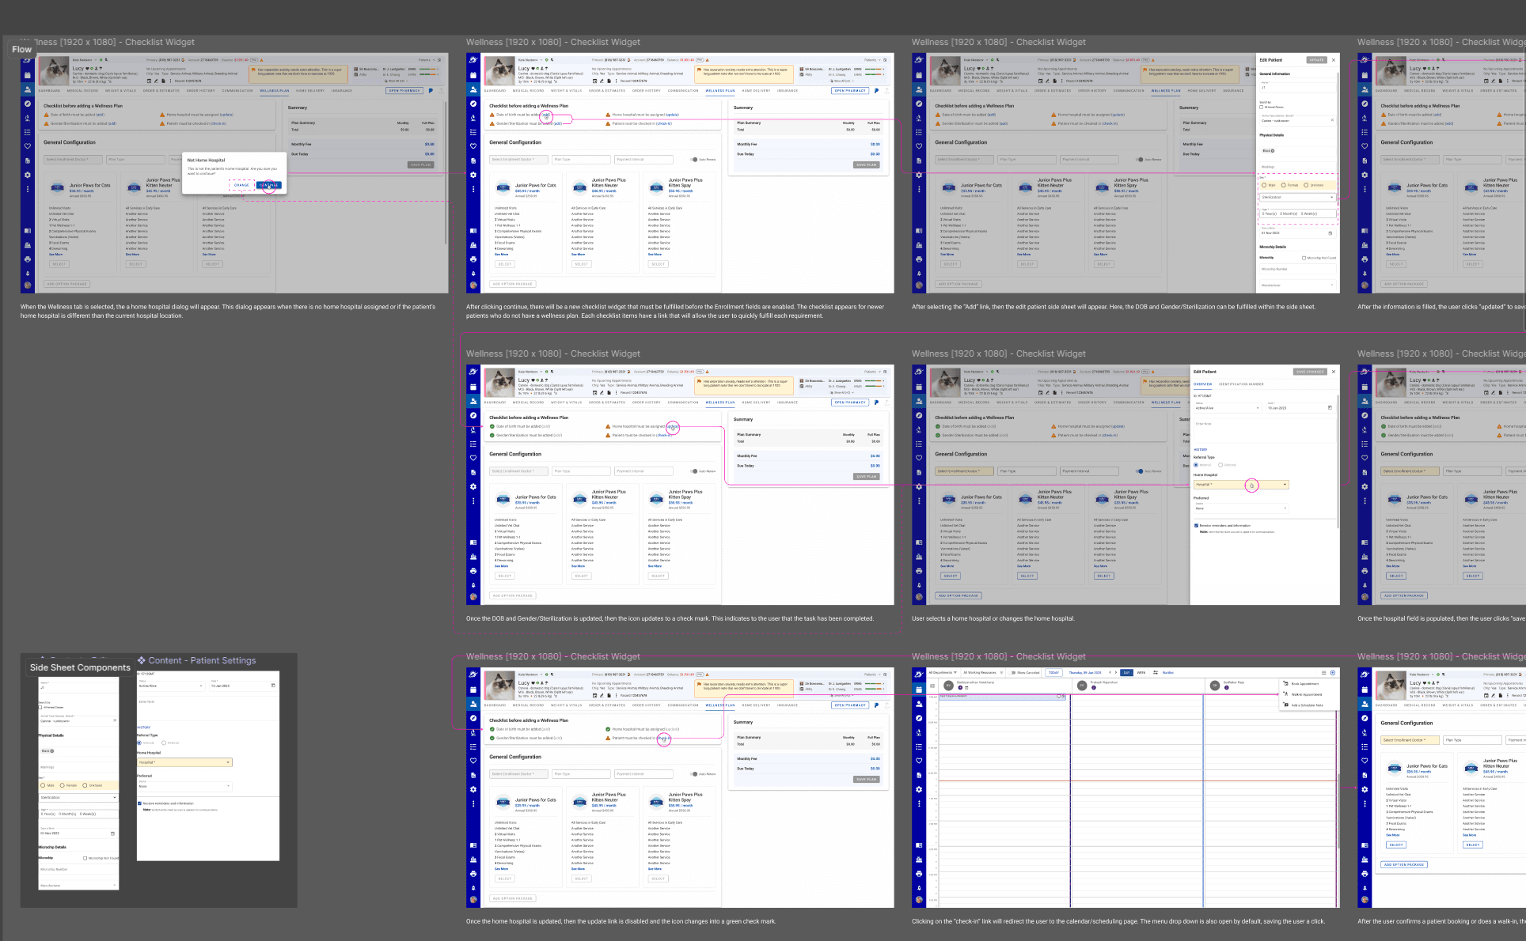Click CONTINUE in Not Home Hospital dialog
Screen dimensions: 1526x941
[x=268, y=185]
